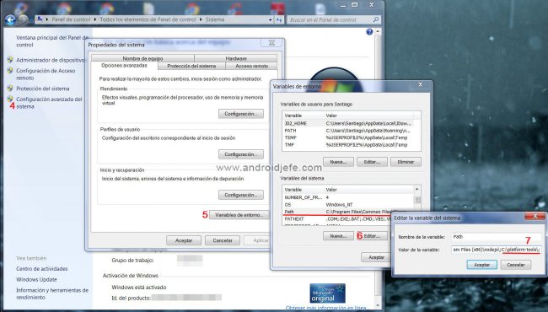548x312 pixels.
Task: Click Configuración button under Perfiles de usuario
Action: (x=241, y=154)
